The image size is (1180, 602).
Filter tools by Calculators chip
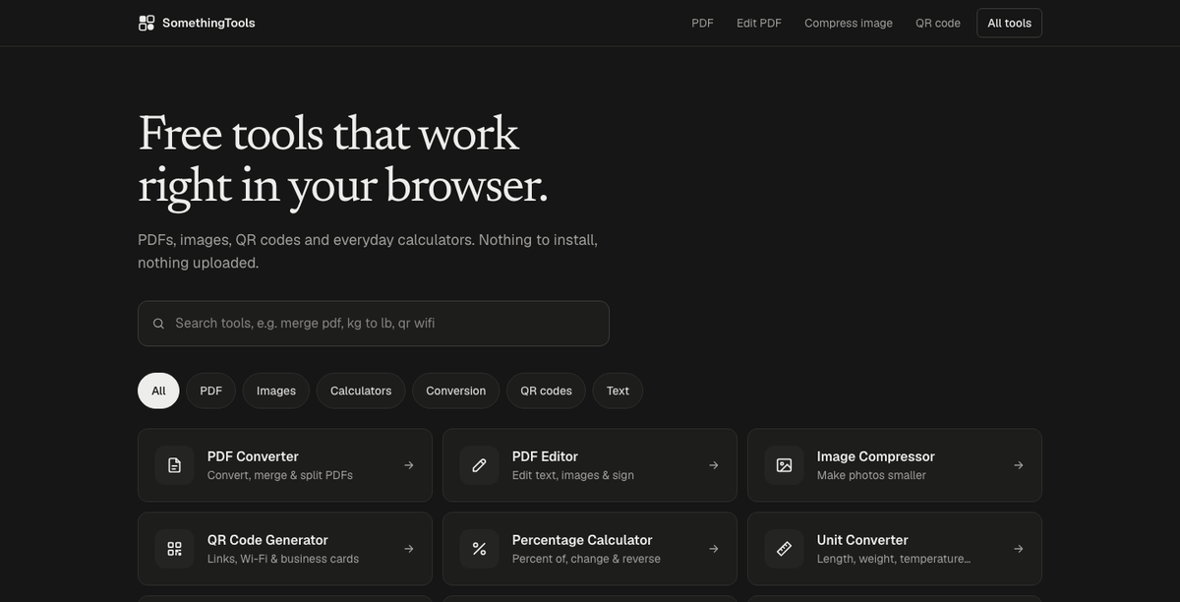coord(361,391)
